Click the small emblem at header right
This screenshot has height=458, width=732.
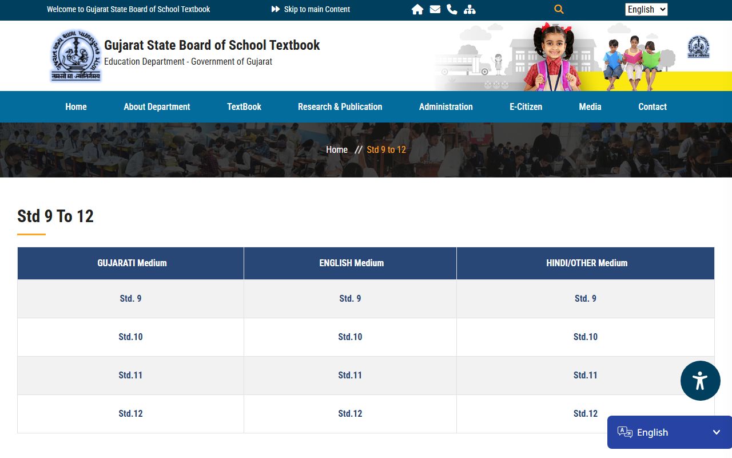[698, 47]
